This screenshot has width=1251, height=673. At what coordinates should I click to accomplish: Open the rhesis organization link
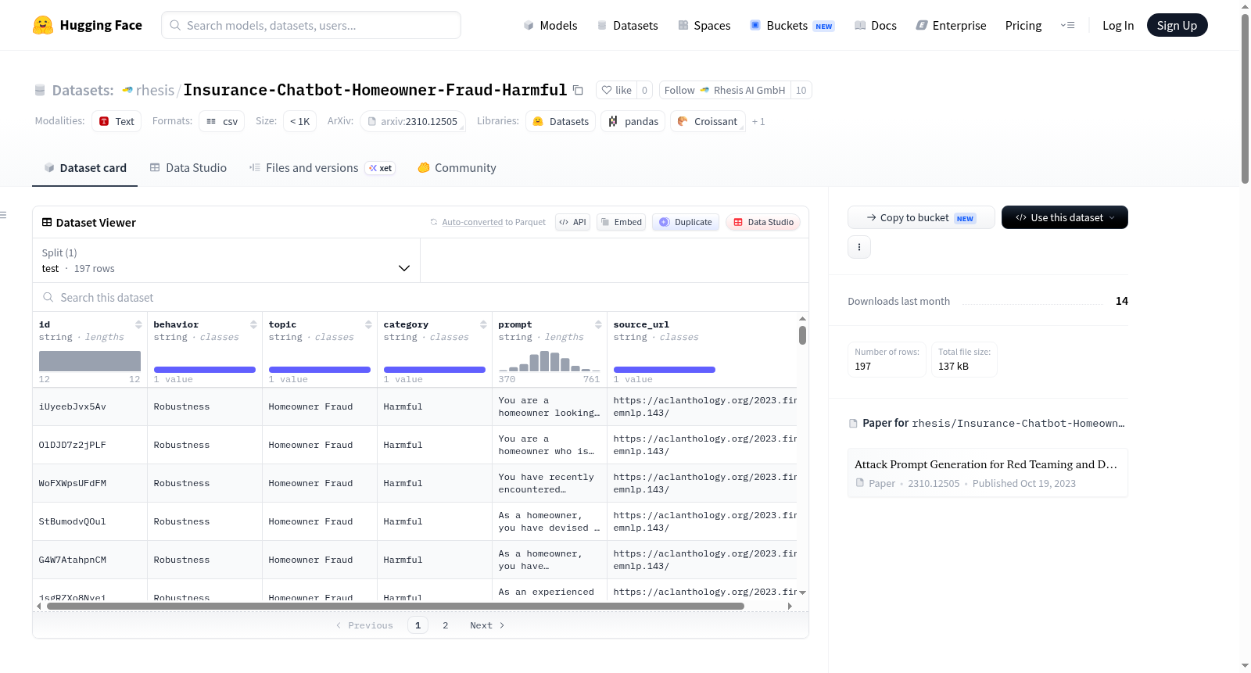[155, 90]
